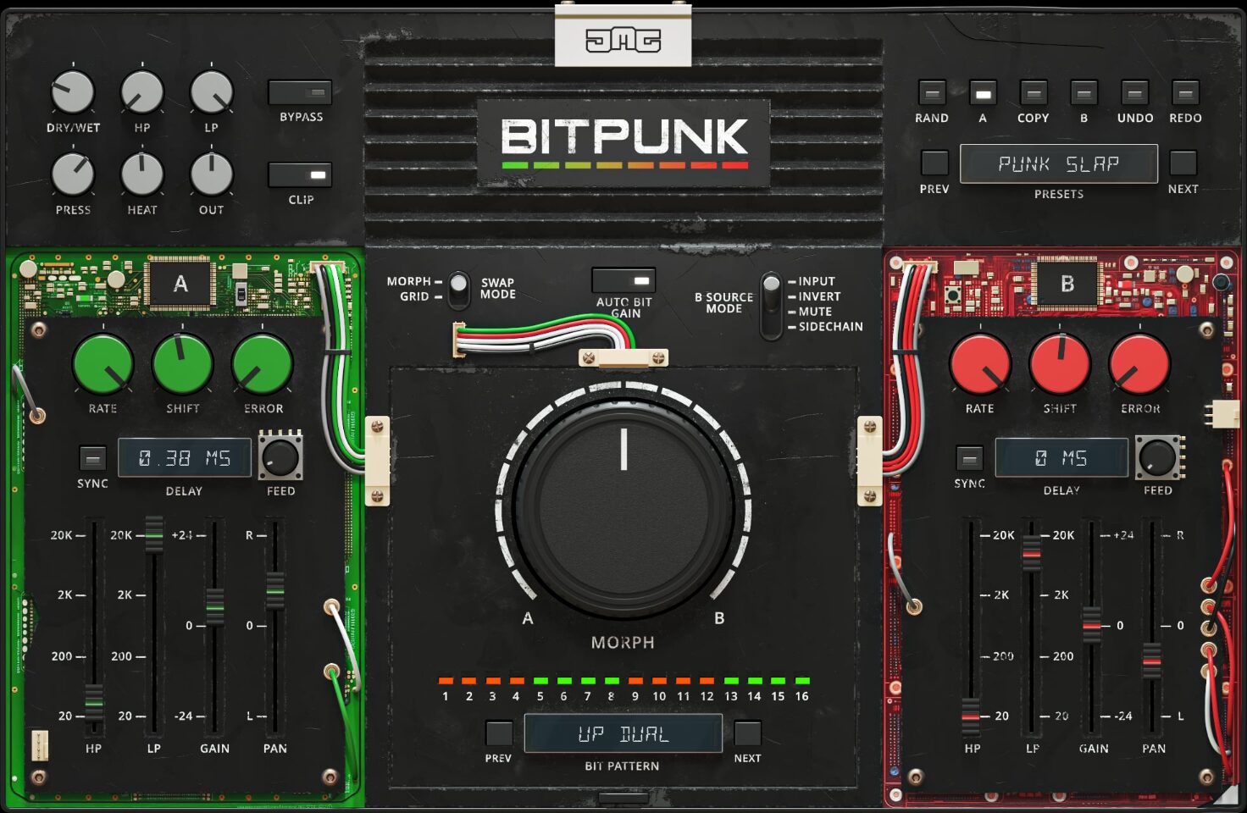Click bit pattern PREV button
This screenshot has width=1247, height=813.
499,733
